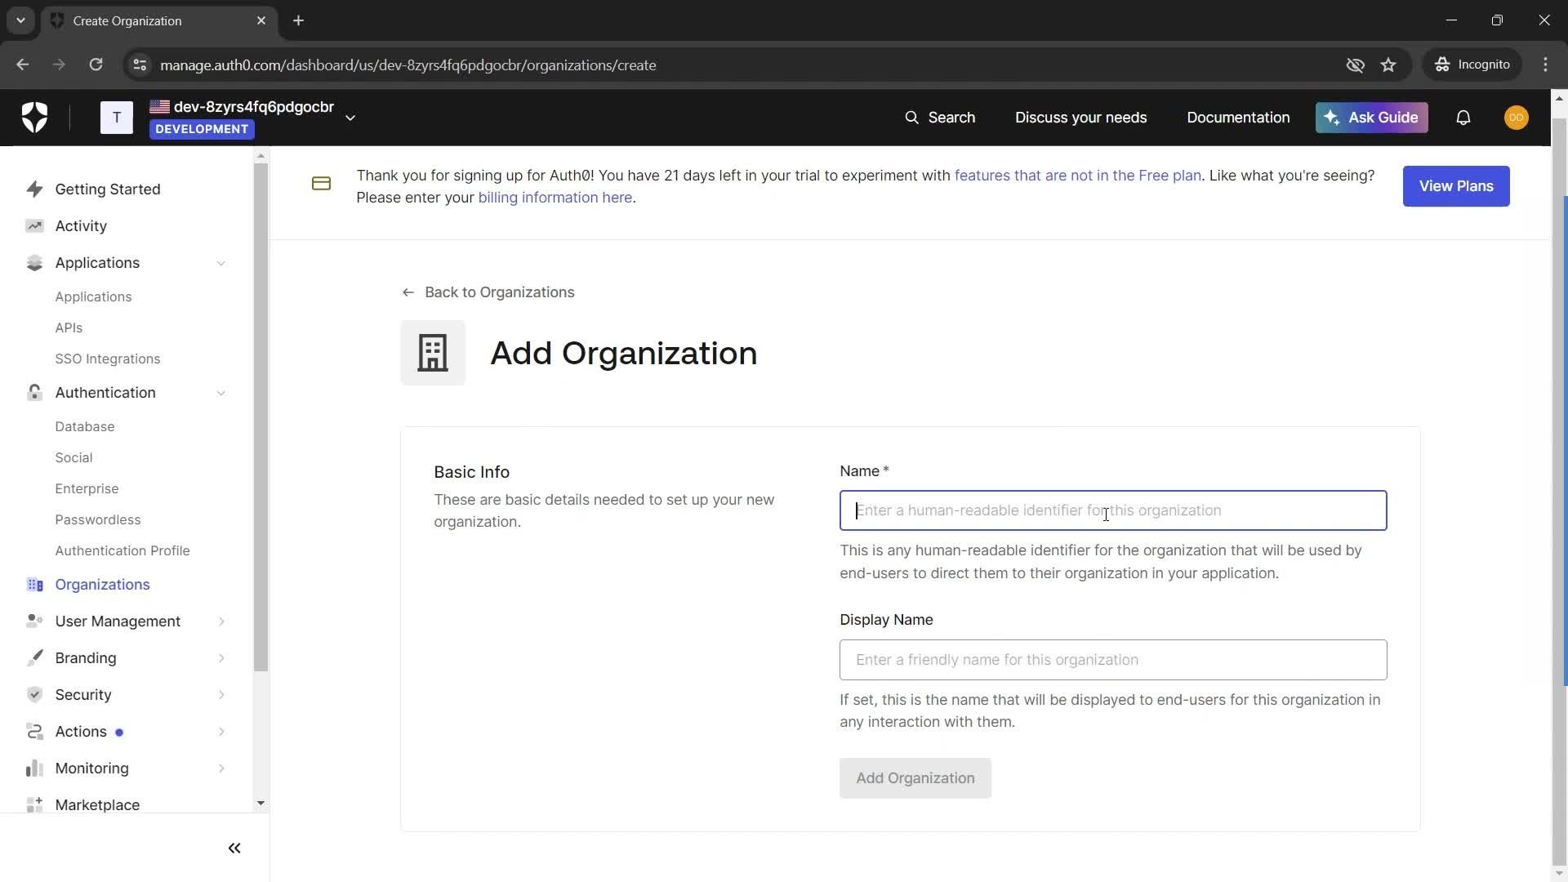Viewport: 1568px width, 882px height.
Task: Open the Activity page
Action: [81, 226]
